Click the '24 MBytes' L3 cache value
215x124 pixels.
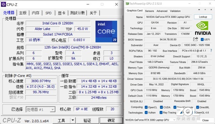pos(99,98)
